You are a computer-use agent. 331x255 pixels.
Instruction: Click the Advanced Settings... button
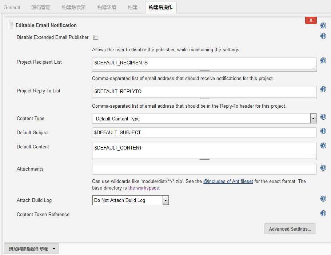pyautogui.click(x=290, y=229)
